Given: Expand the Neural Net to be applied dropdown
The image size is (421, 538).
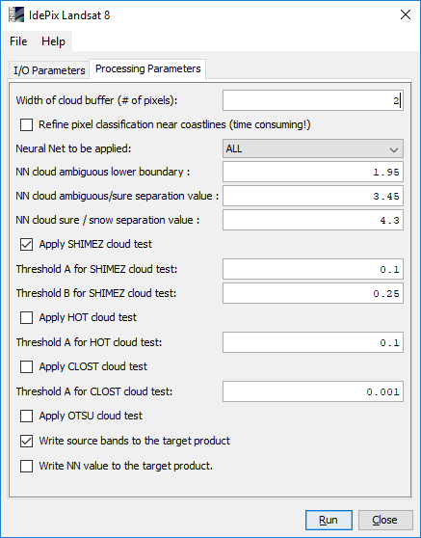Looking at the screenshot, I should pyautogui.click(x=313, y=148).
